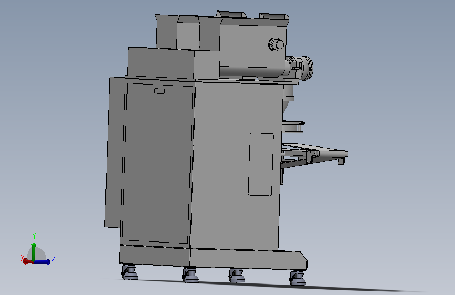455x295 pixels.
Task: Select the large front cabinet door
Action: pos(157,163)
